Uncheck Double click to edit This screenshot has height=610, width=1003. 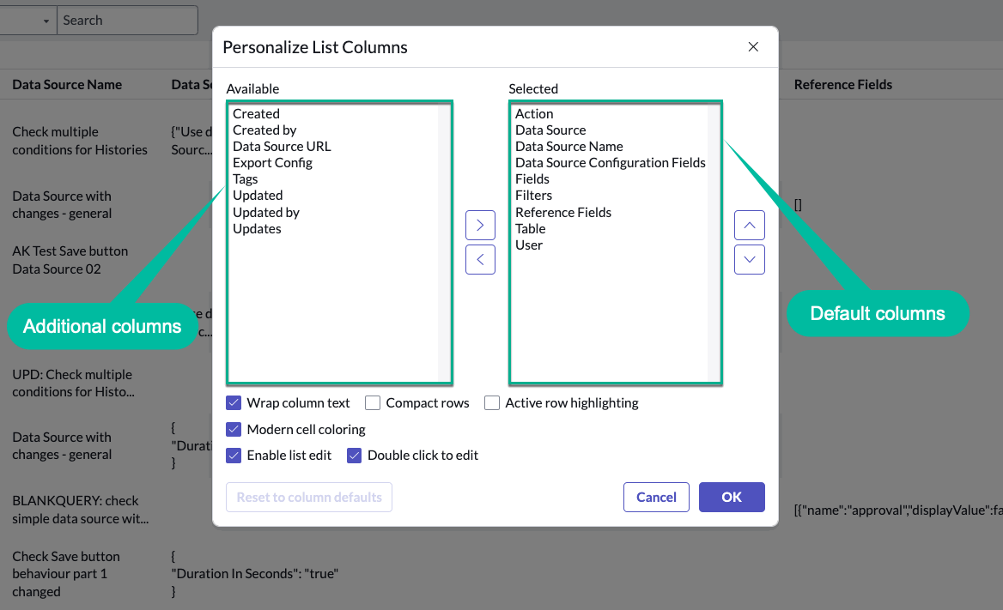[354, 456]
